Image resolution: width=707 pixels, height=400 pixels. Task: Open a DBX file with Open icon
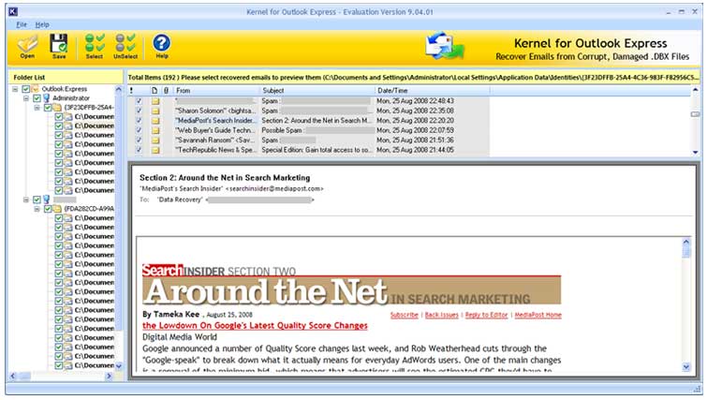click(27, 46)
